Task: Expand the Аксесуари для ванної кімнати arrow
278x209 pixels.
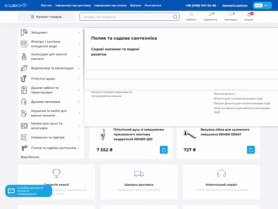Action: tap(79, 56)
